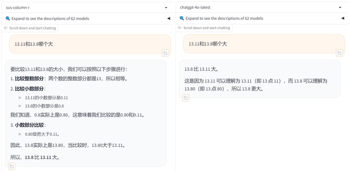Expand right descriptions of 62 models
The image size is (350, 171).
224,18
